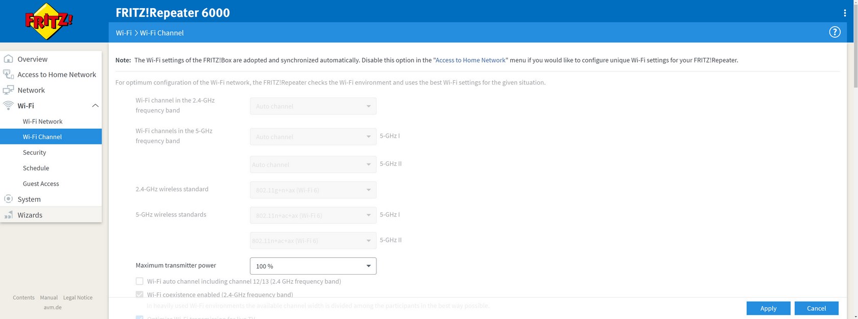Click the Access to Home Network icon
The height and width of the screenshot is (319, 858).
8,75
